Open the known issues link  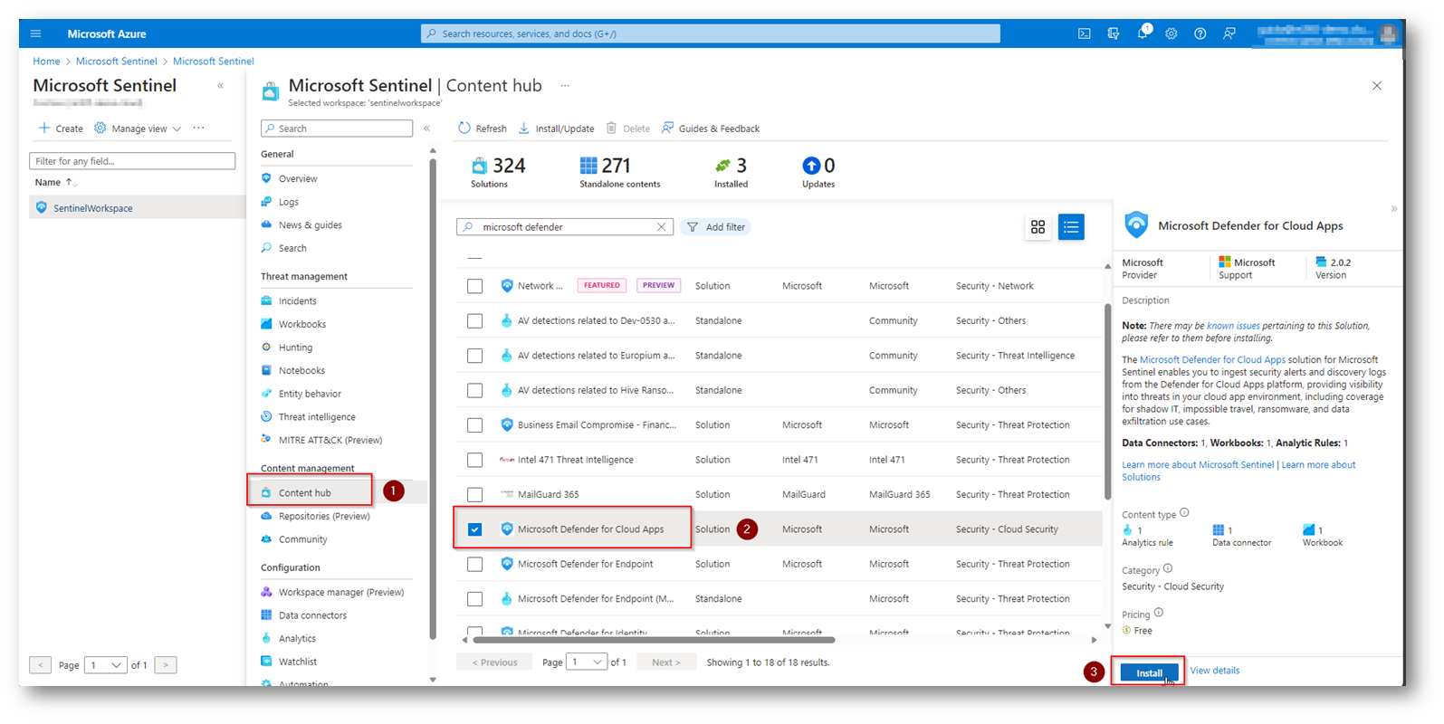coord(1233,326)
